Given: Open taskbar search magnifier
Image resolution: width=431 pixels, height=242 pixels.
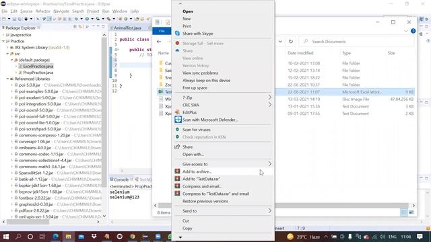Looking at the screenshot, I should click(x=18, y=237).
